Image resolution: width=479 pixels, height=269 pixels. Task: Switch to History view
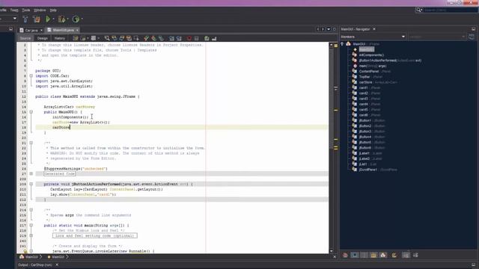60,38
